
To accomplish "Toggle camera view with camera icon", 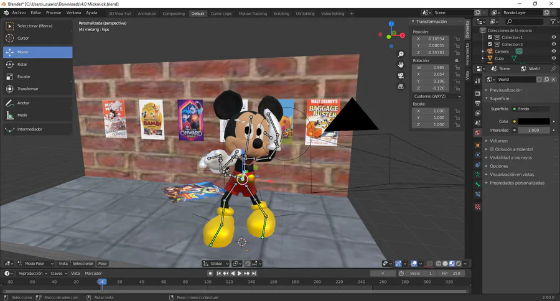I will tap(401, 76).
